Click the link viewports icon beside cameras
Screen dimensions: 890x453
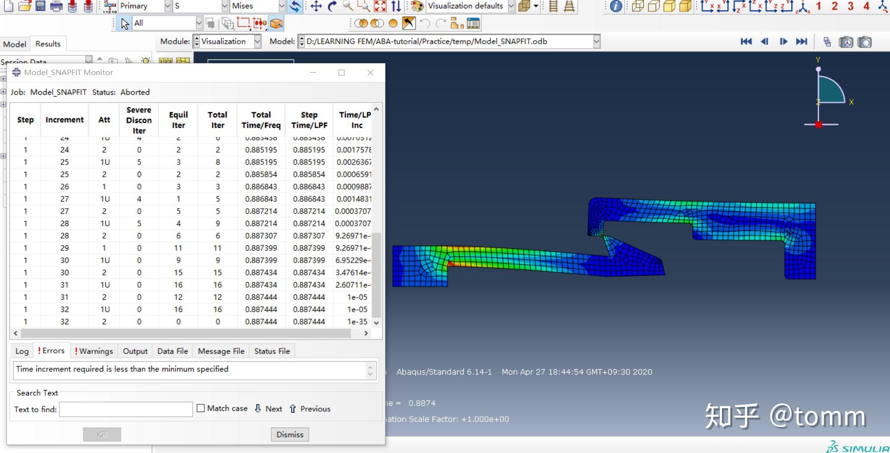click(x=827, y=42)
